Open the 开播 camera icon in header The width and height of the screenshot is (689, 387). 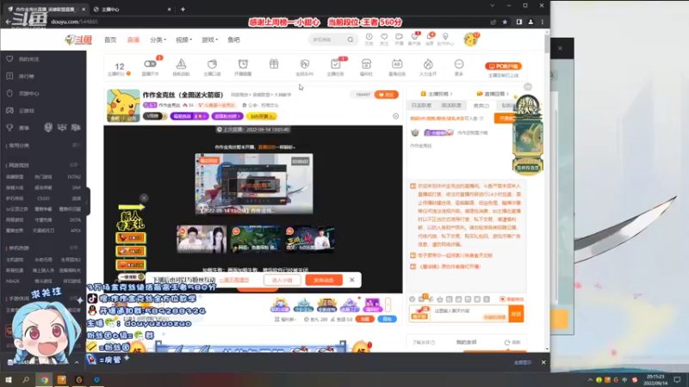pyautogui.click(x=399, y=37)
